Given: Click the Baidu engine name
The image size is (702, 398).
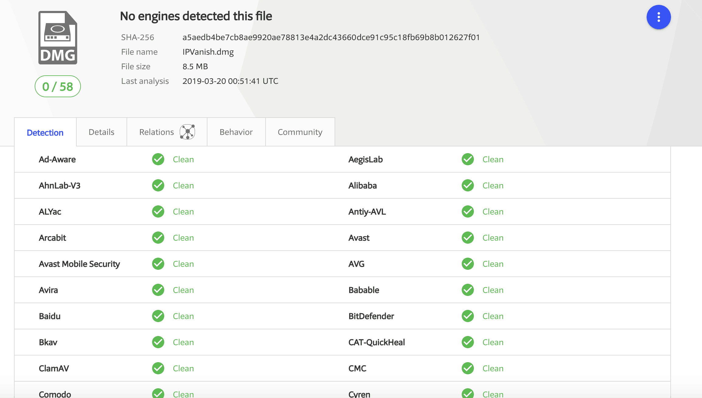Looking at the screenshot, I should (50, 316).
